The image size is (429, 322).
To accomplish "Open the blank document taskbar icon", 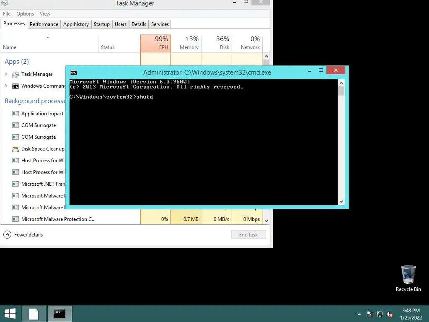I will (34, 314).
